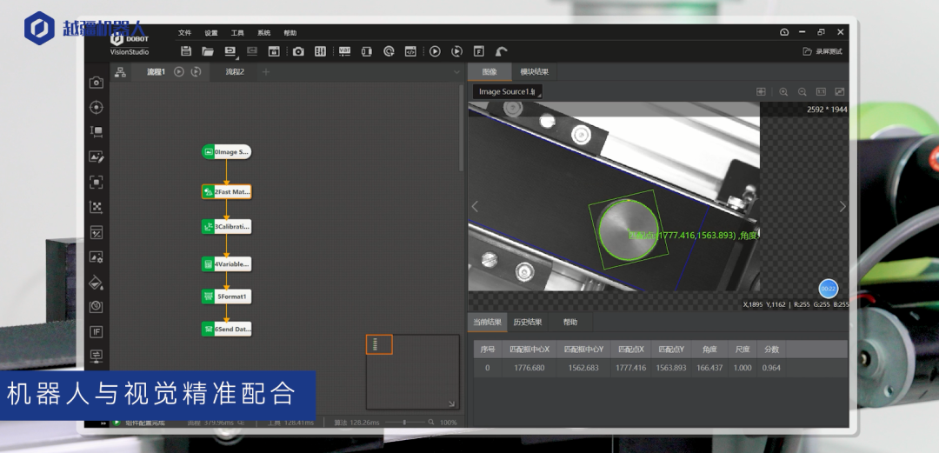Open the Image Source1 dropdown
This screenshot has width=939, height=453.
(x=508, y=91)
